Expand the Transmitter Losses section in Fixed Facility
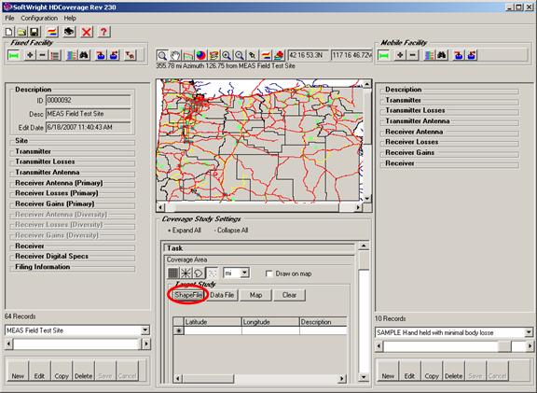The image size is (537, 393). (73, 161)
